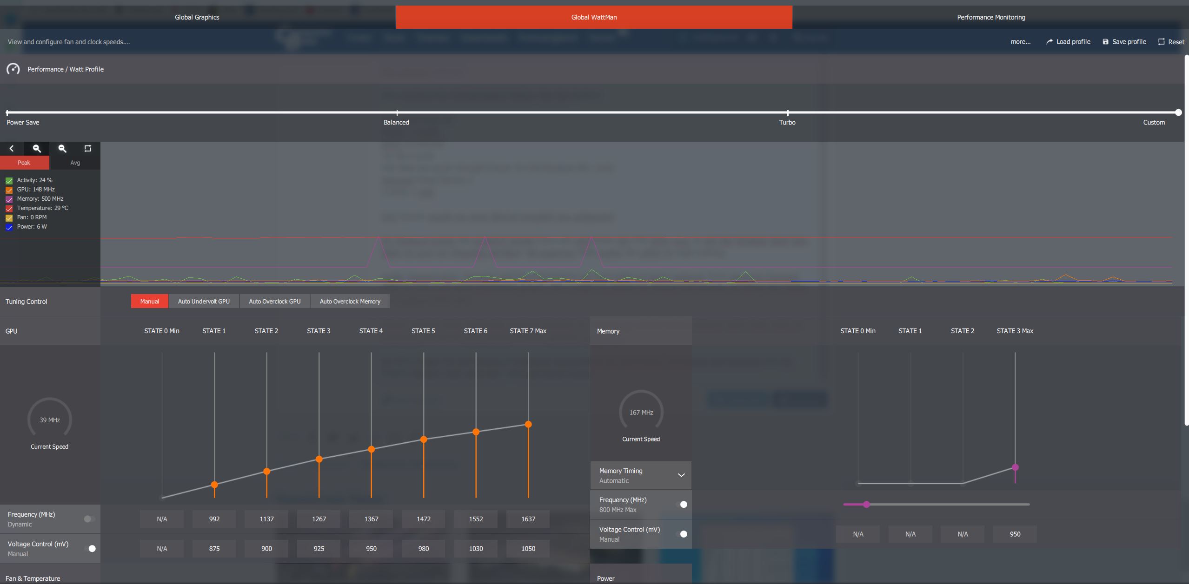Click the reset graph view icon

coord(87,149)
